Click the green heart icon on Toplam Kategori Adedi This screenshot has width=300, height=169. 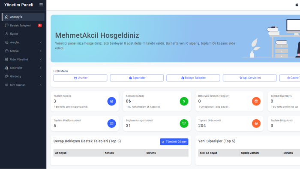pos(184,124)
